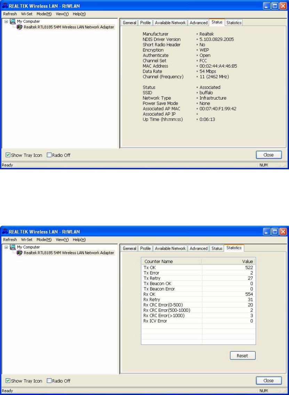The height and width of the screenshot is (395, 289).
Task: Select My Computer node in the bottom window
Action: (x=29, y=247)
